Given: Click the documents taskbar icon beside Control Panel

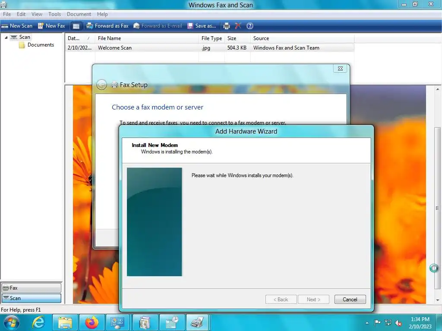Looking at the screenshot, I should pos(145,322).
